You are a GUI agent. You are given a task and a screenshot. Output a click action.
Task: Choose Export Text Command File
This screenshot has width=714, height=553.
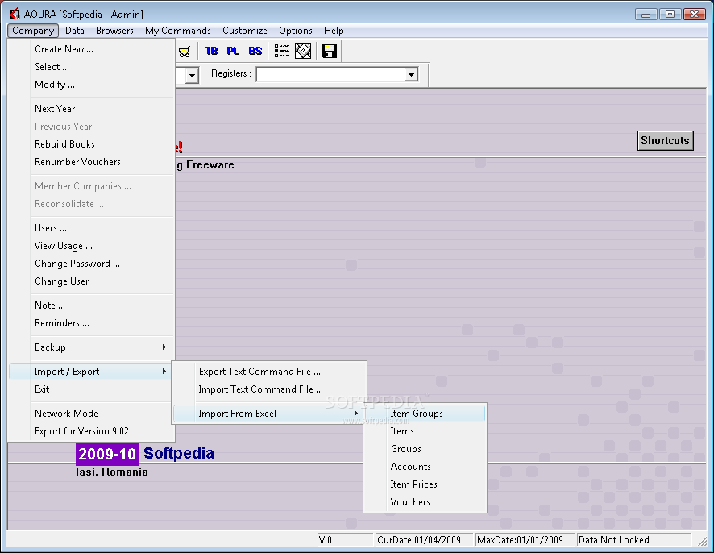tap(268, 372)
